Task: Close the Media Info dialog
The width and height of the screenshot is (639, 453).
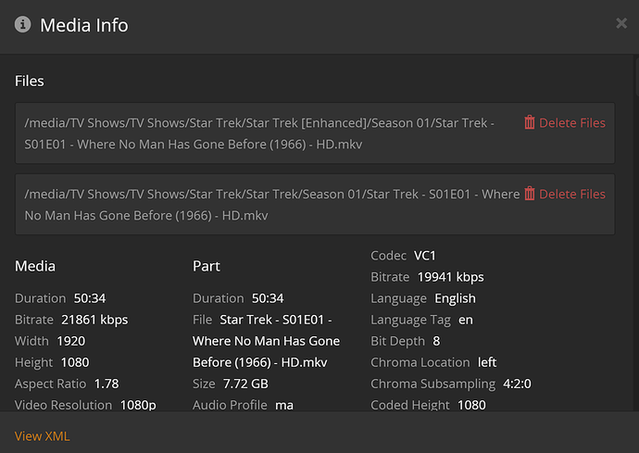Action: pyautogui.click(x=621, y=23)
